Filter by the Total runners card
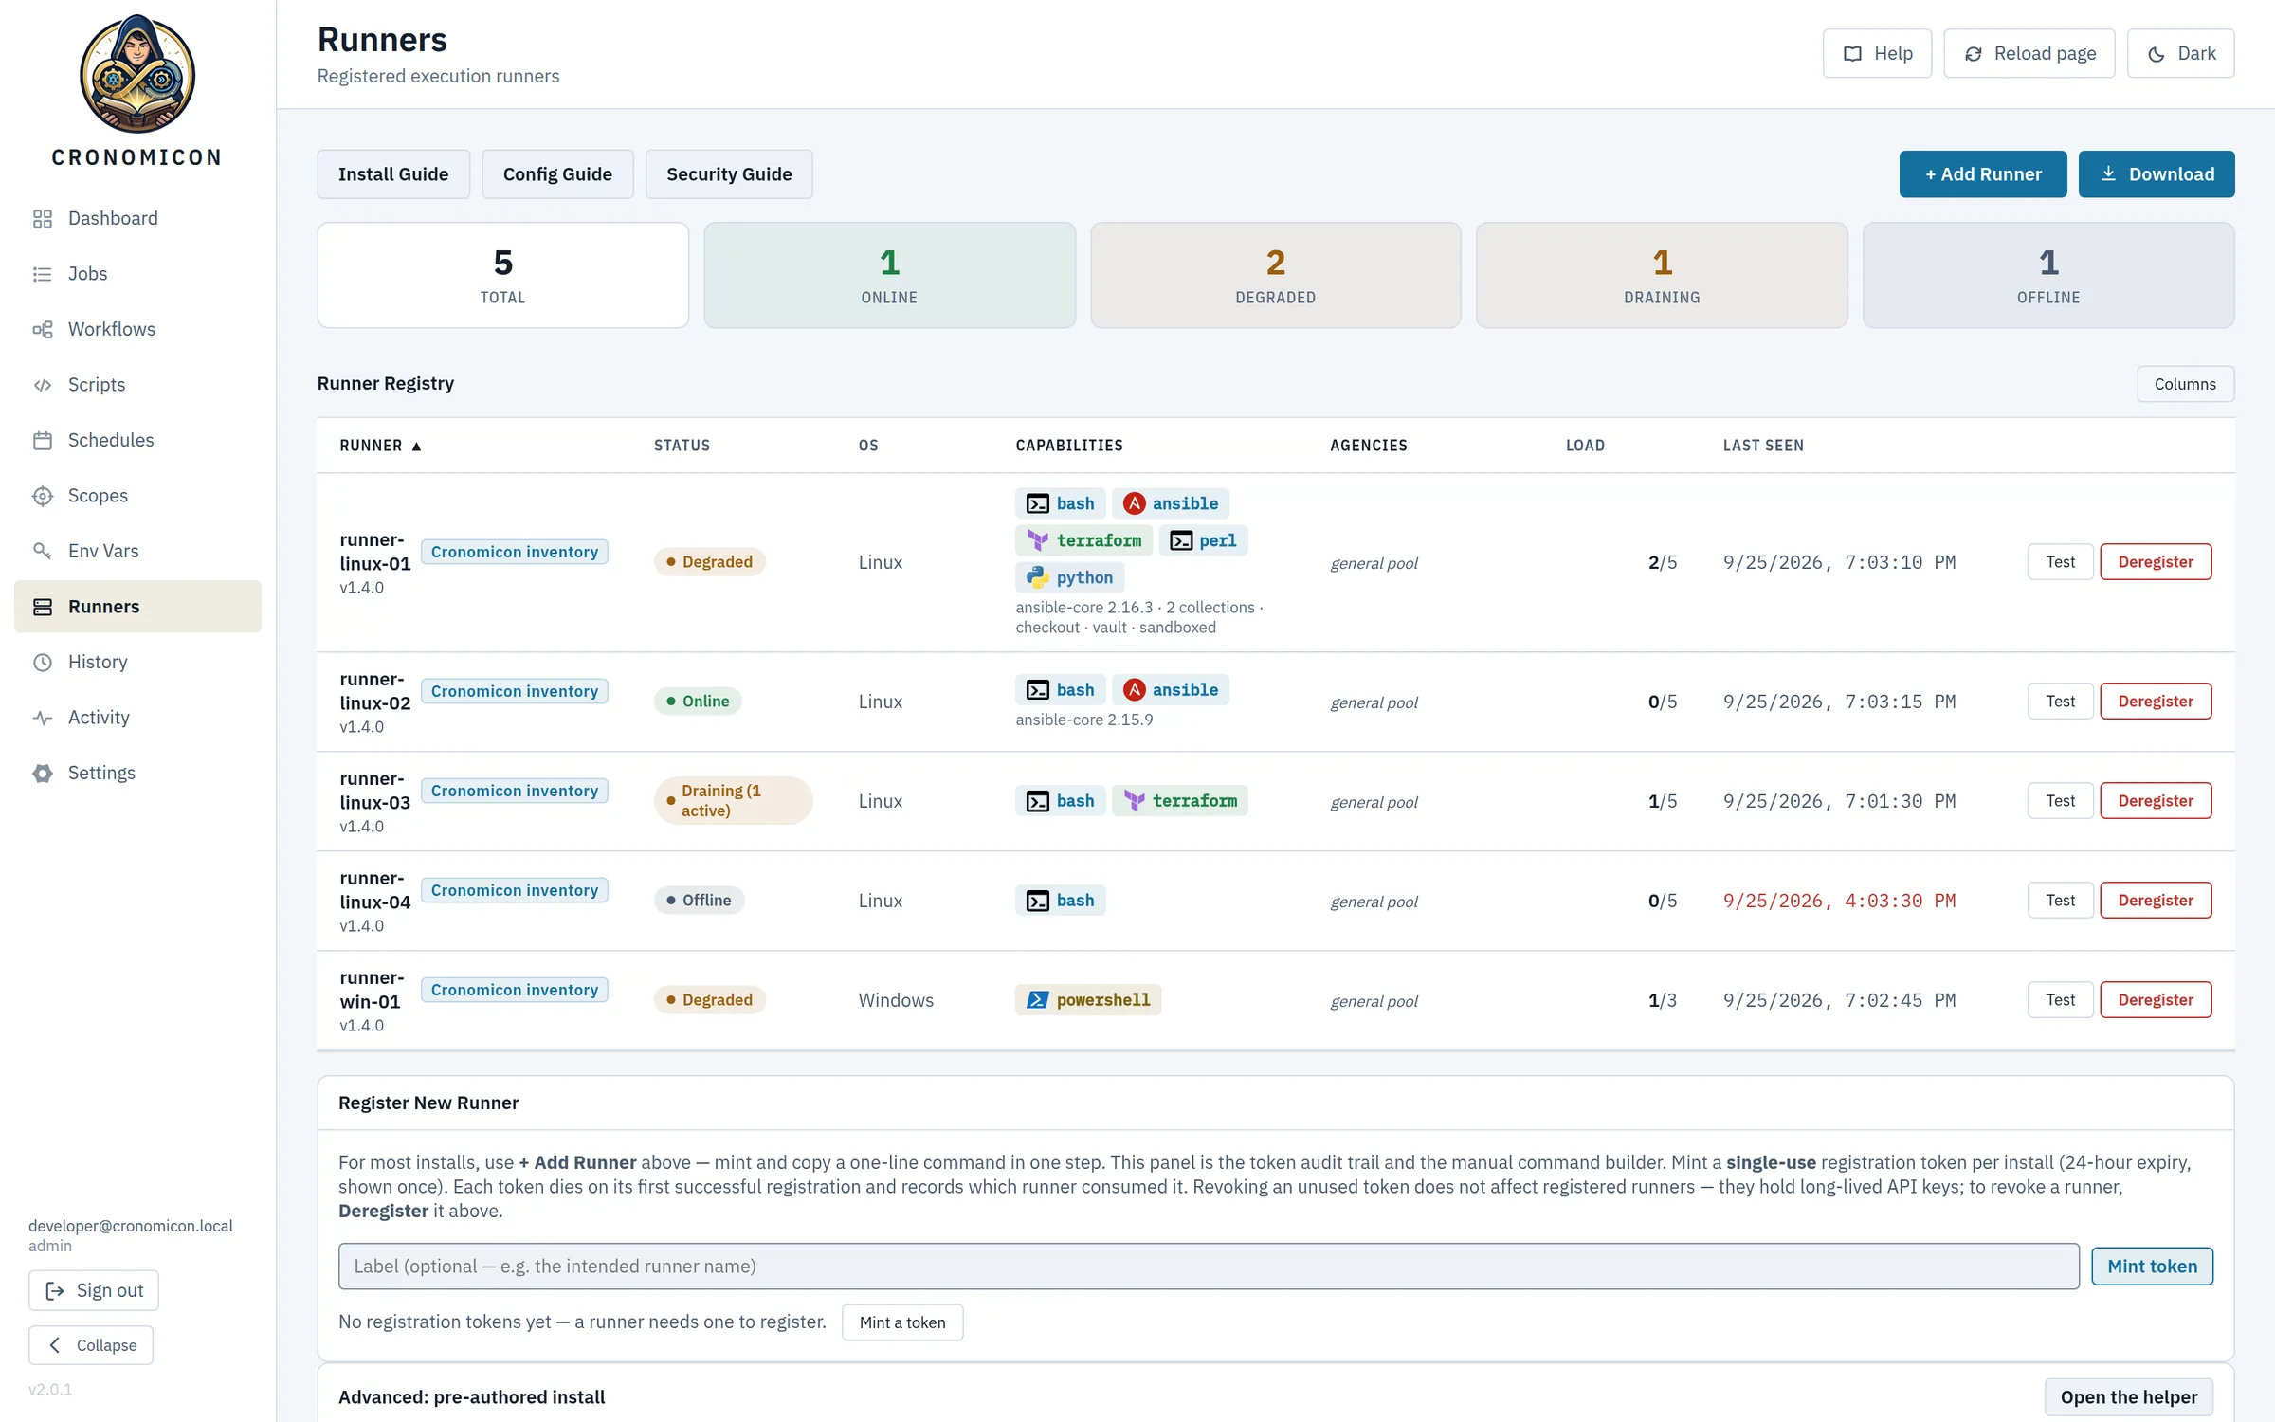 point(503,275)
